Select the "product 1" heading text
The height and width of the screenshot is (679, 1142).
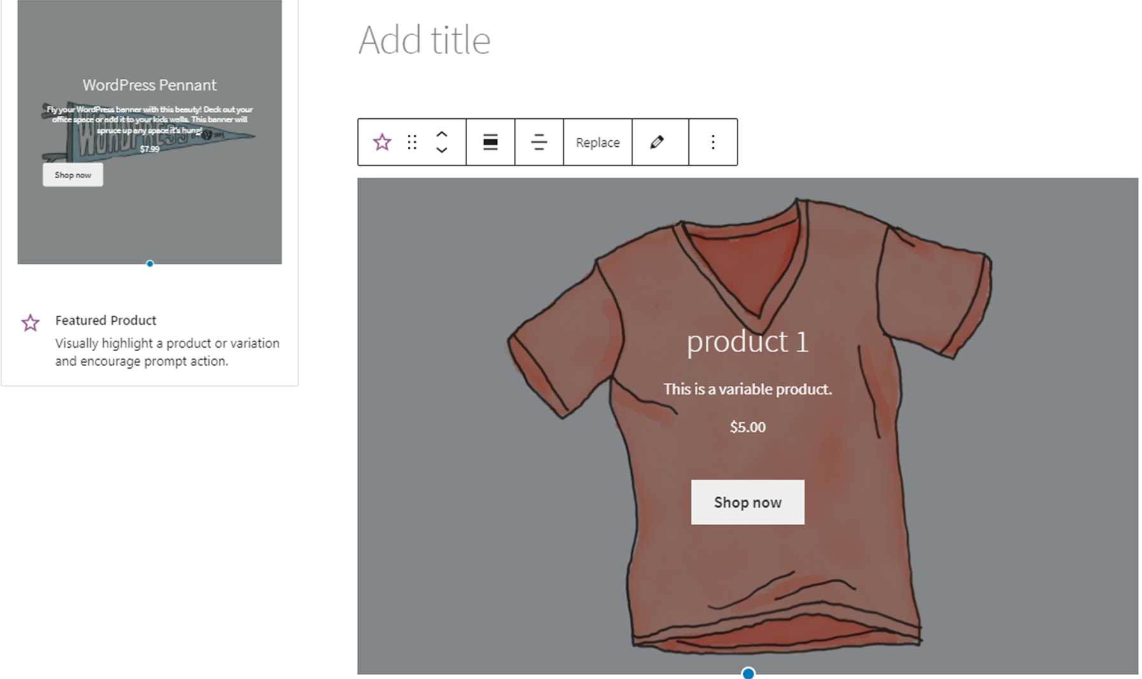coord(748,341)
